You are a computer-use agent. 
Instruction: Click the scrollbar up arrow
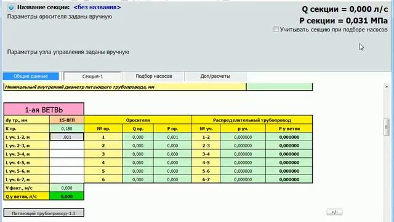[x=387, y=87]
